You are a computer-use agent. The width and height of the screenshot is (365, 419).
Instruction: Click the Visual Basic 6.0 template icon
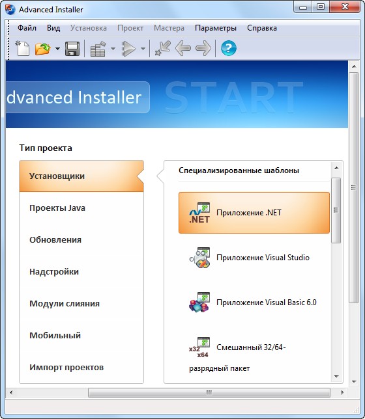coord(199,303)
